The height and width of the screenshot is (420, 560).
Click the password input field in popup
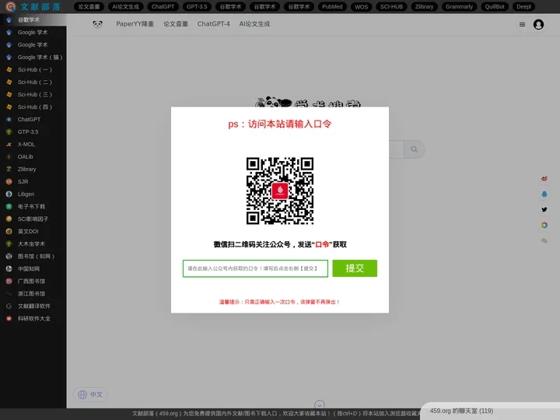coord(255,268)
